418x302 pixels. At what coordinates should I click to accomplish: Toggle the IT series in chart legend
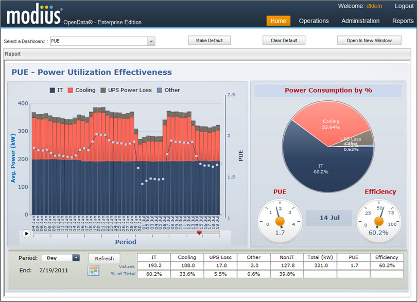tap(57, 90)
